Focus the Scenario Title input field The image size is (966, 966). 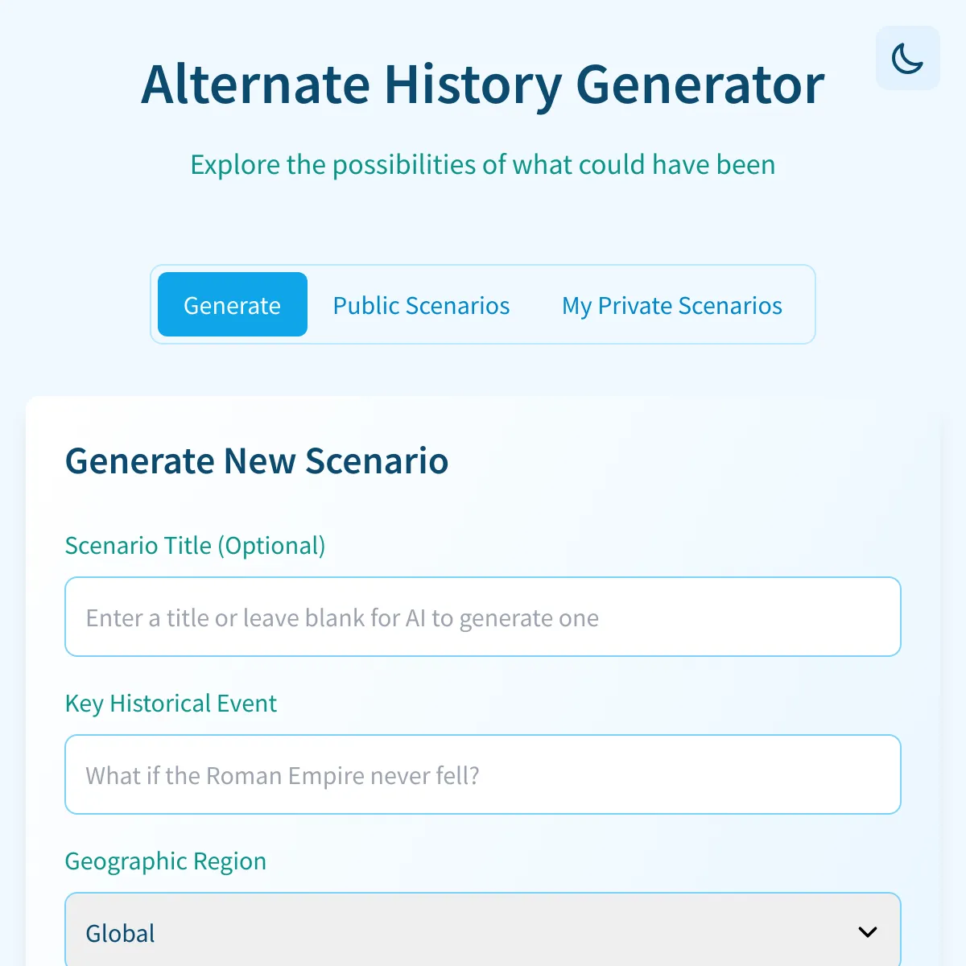coord(483,617)
